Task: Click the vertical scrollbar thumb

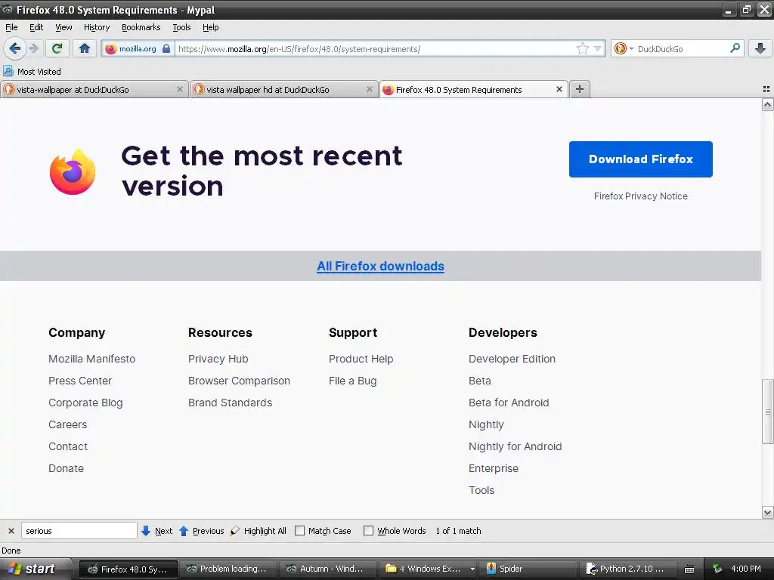Action: point(767,412)
